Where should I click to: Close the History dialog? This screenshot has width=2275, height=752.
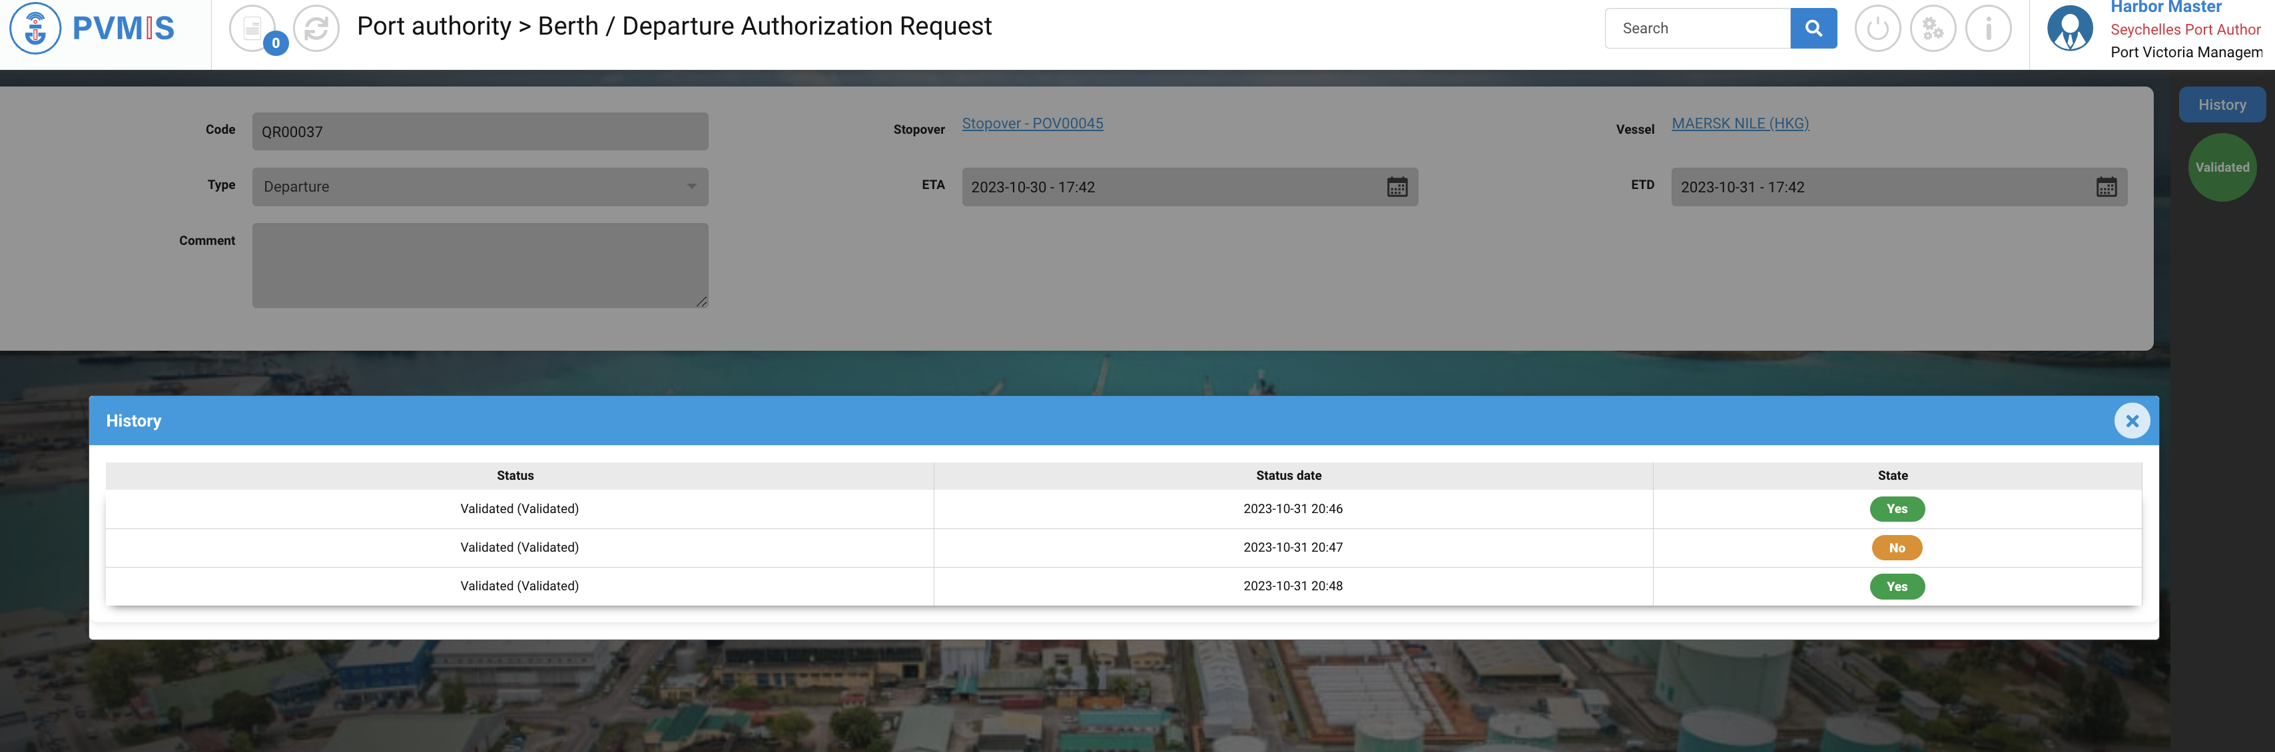pos(2131,421)
